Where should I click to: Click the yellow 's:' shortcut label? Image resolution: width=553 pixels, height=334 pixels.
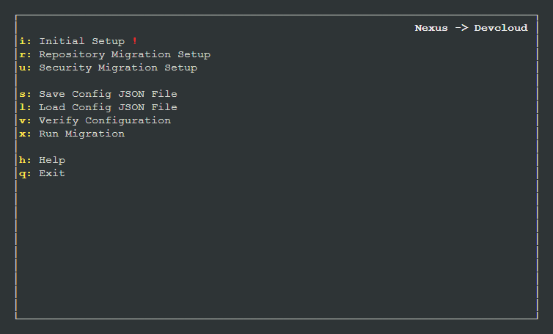24,94
